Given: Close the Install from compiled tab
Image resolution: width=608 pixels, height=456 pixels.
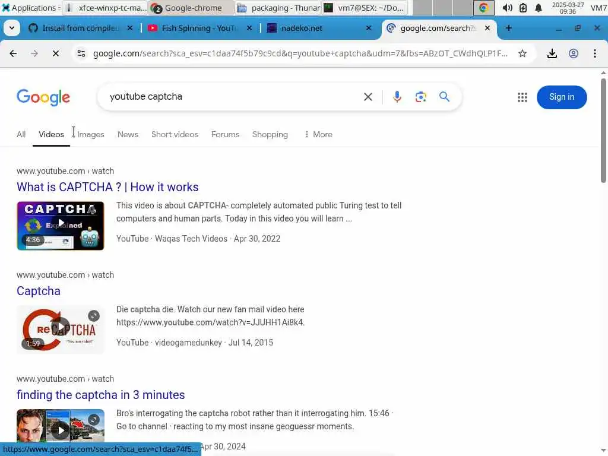Looking at the screenshot, I should [x=130, y=28].
